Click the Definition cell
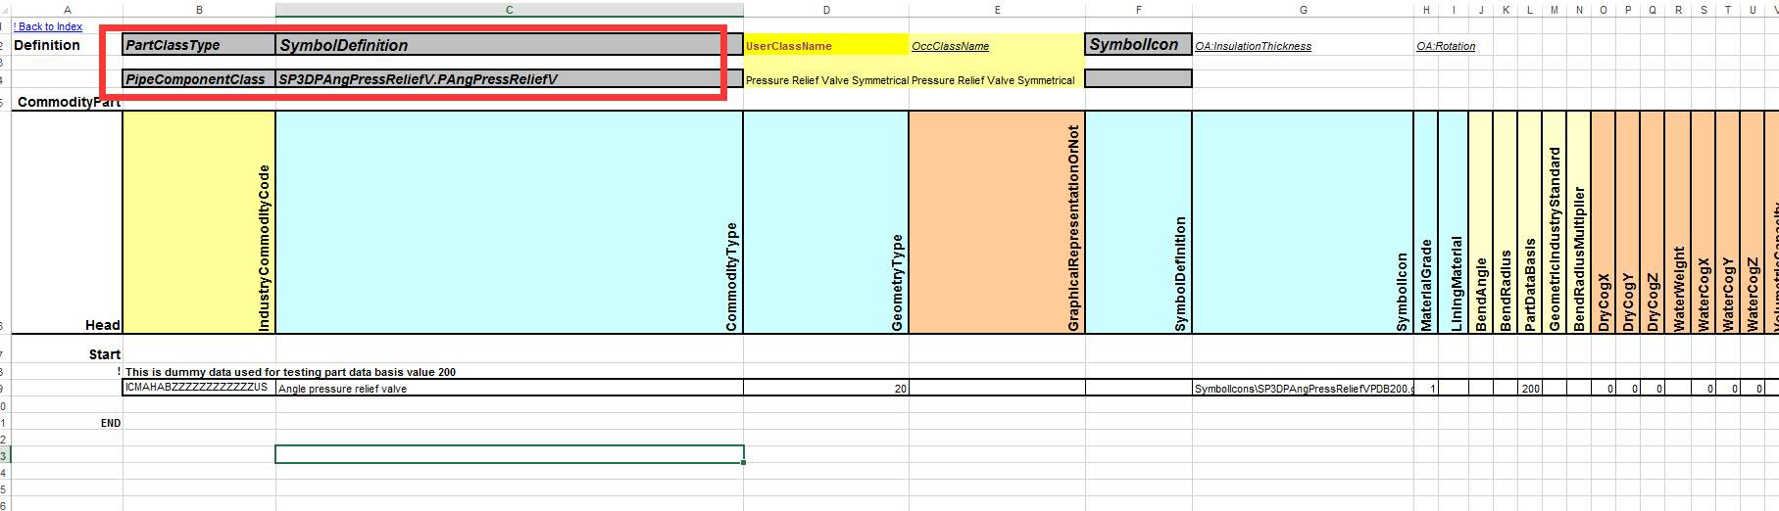This screenshot has height=511, width=1779. [x=67, y=45]
